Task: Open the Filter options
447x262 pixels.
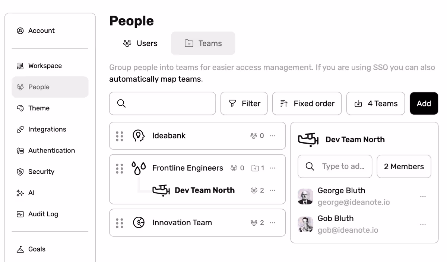Action: click(244, 103)
